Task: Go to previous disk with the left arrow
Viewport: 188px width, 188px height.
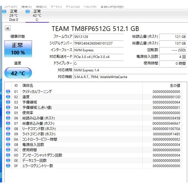Action: (8, 28)
